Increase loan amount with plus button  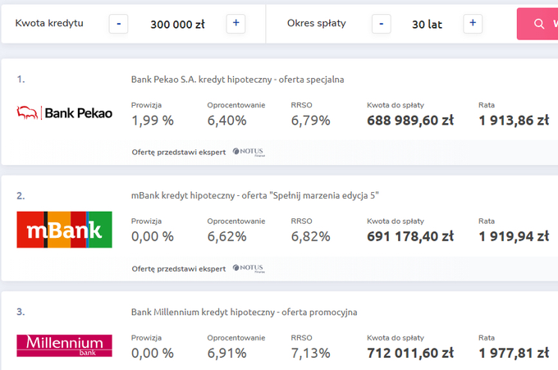point(236,24)
